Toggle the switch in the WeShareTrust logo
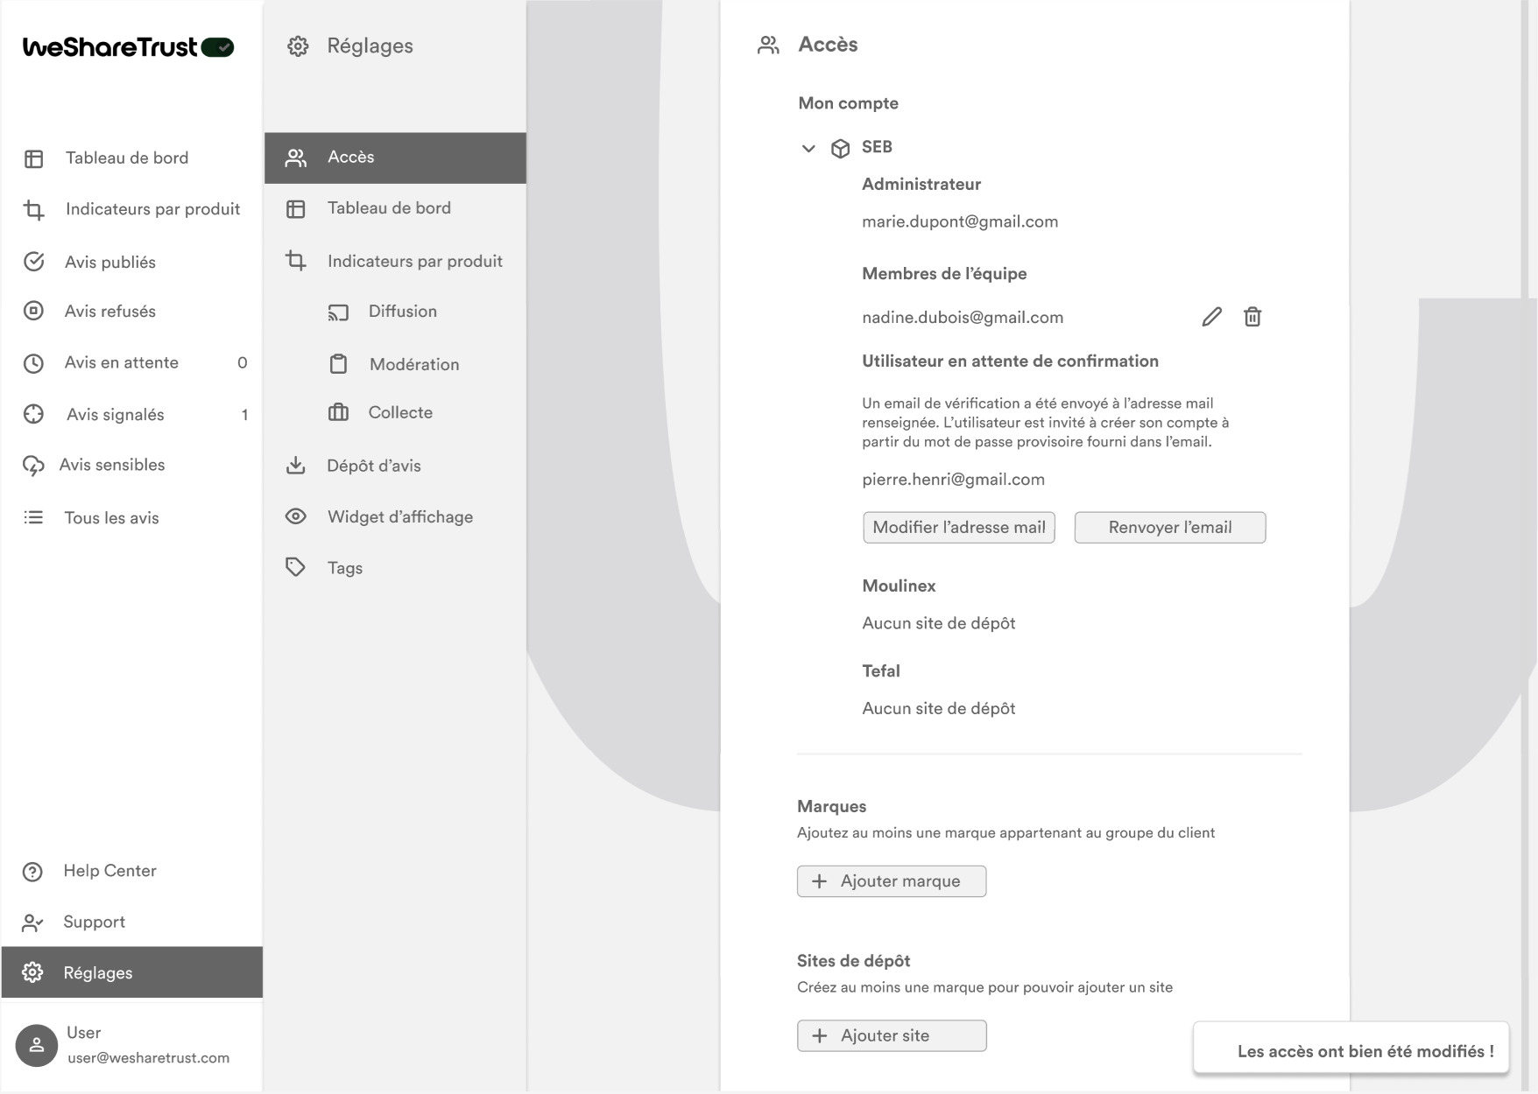The width and height of the screenshot is (1538, 1094). point(217,47)
